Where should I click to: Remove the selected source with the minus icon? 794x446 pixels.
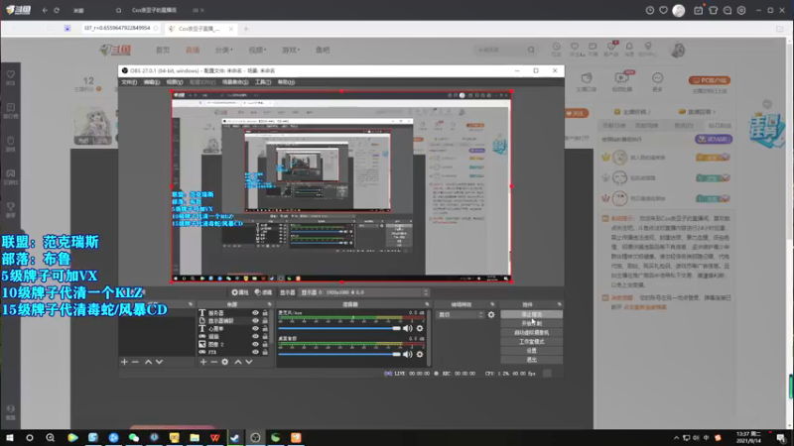coord(214,362)
